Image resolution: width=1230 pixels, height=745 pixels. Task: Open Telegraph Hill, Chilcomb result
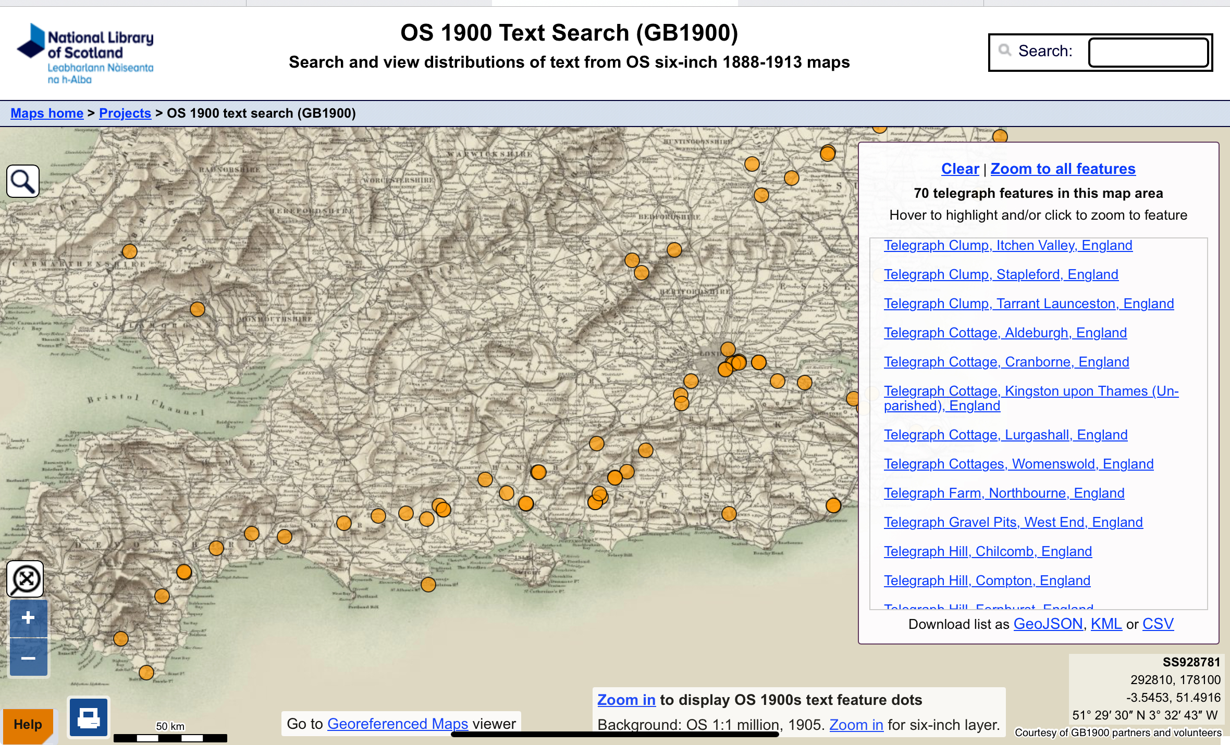point(988,551)
